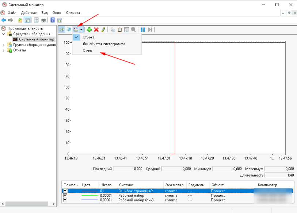The width and height of the screenshot is (297, 213).
Task: Uncheck the Ошибок страницы/с counter checkbox
Action: pyautogui.click(x=65, y=191)
